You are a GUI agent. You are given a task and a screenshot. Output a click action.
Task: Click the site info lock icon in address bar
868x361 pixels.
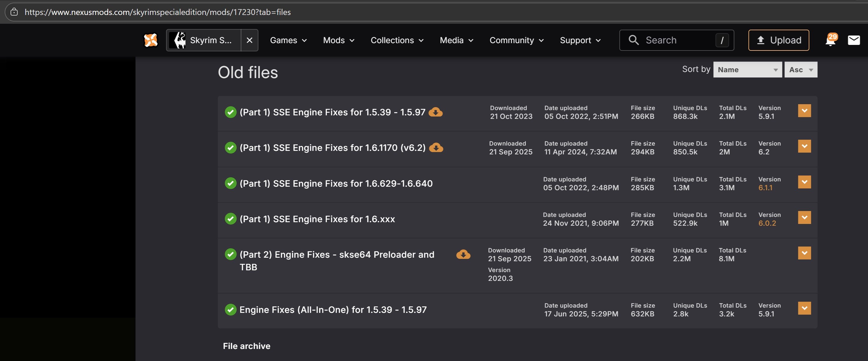14,12
